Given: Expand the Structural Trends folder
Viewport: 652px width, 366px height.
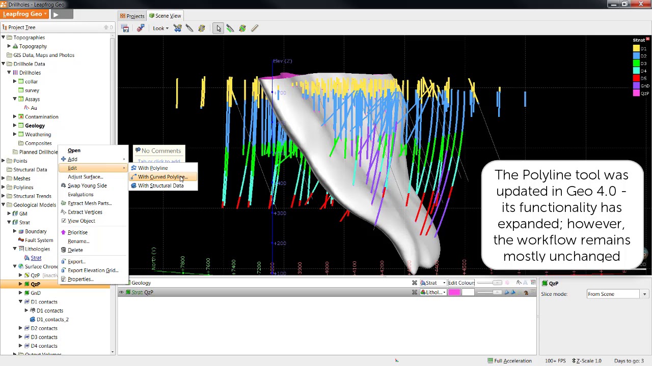Looking at the screenshot, I should click(x=3, y=196).
